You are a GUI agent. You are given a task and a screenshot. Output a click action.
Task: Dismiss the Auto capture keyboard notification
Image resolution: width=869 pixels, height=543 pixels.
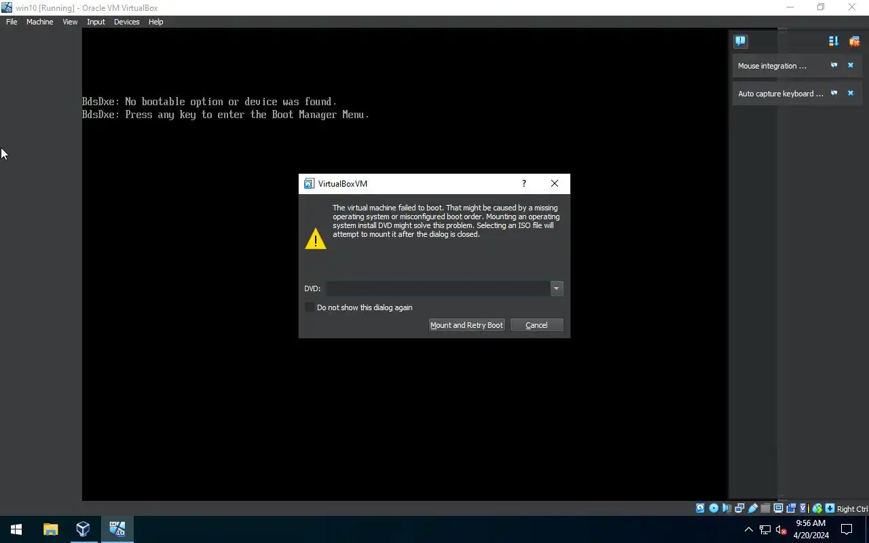coord(850,94)
